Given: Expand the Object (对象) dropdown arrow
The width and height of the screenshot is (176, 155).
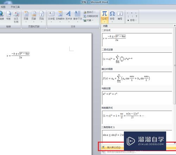Looking at the screenshot, I should click(x=93, y=20).
